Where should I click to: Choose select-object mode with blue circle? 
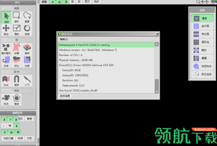coord(202,66)
